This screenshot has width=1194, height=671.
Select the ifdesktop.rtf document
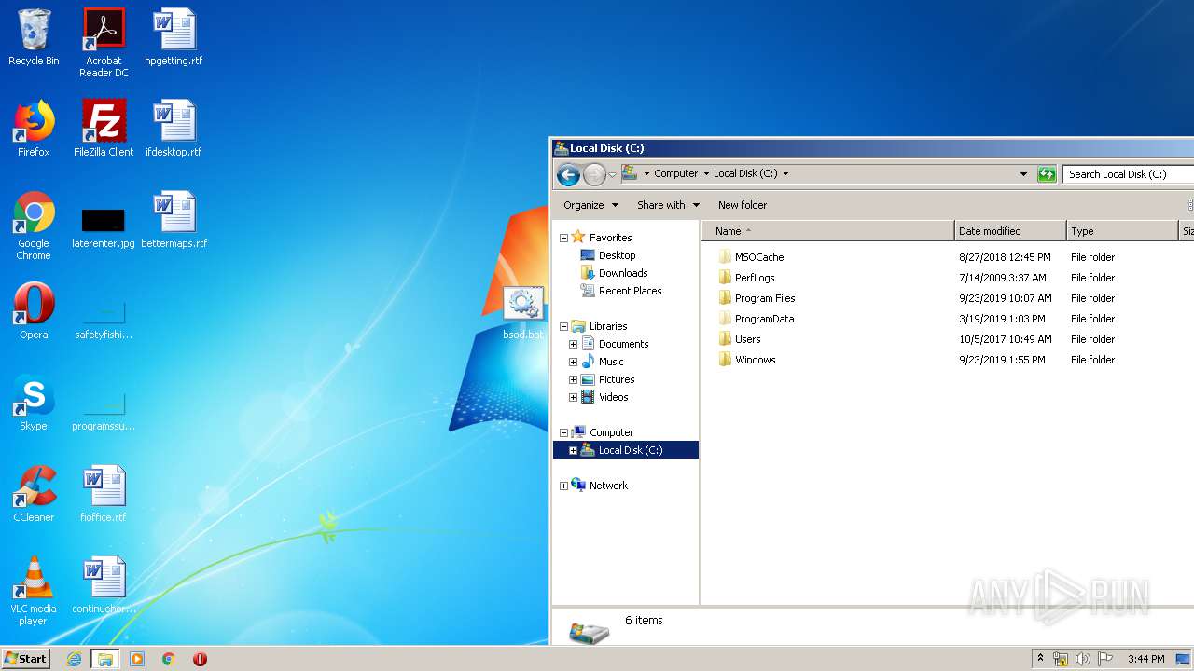pos(174,129)
